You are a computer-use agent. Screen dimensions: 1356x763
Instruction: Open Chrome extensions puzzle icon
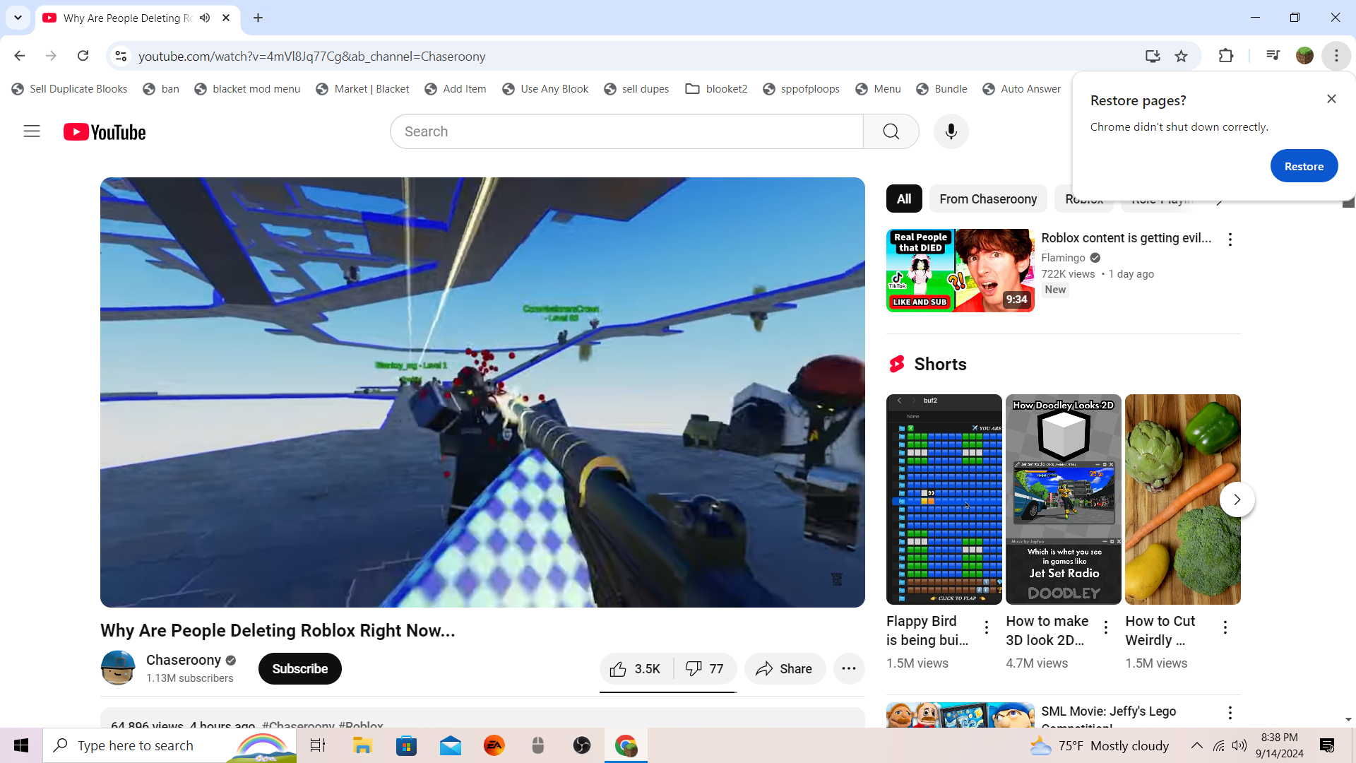tap(1226, 57)
